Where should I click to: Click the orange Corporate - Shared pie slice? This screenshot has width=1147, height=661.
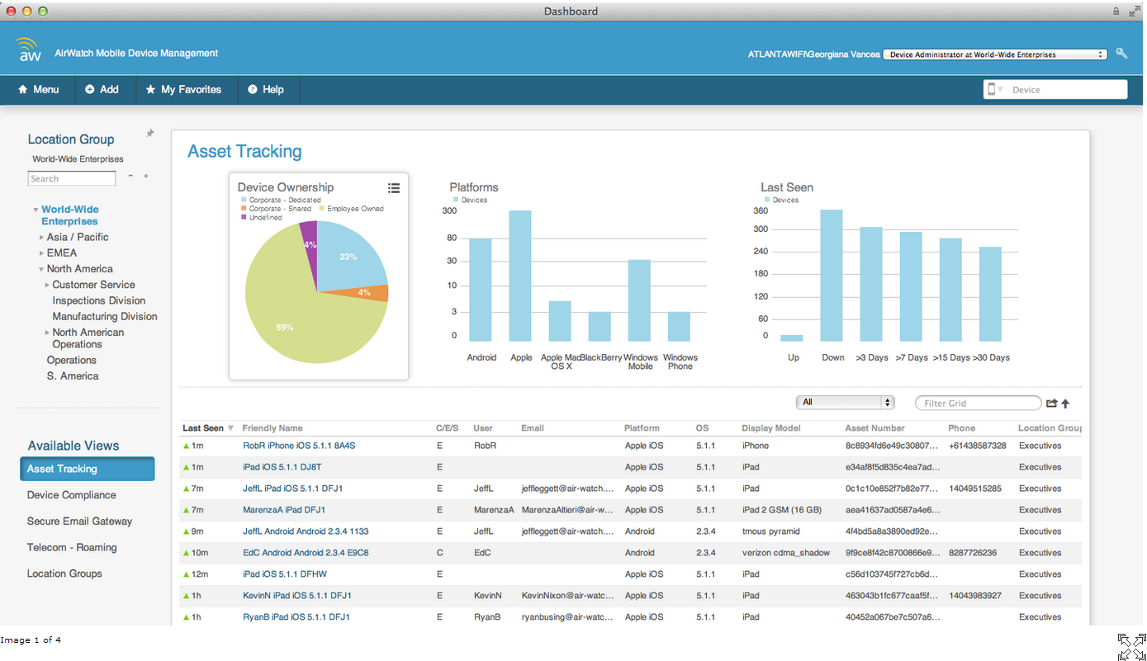click(373, 293)
